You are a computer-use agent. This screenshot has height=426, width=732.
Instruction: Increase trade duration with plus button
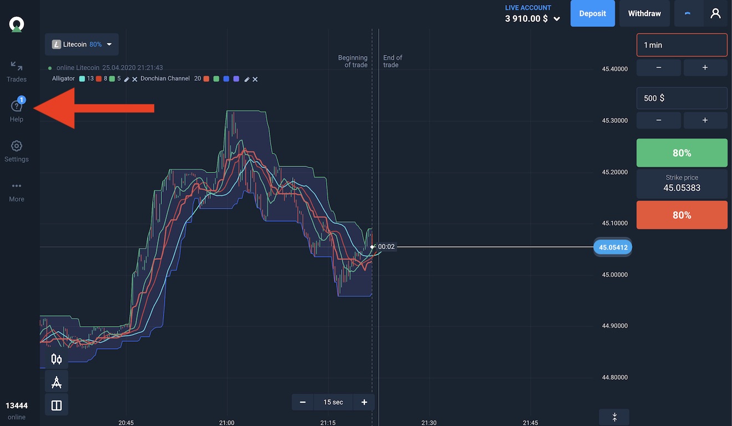point(705,68)
